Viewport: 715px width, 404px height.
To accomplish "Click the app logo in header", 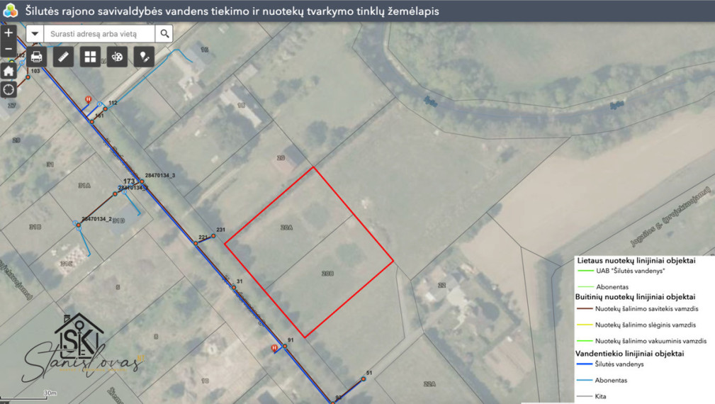I will pyautogui.click(x=10, y=11).
